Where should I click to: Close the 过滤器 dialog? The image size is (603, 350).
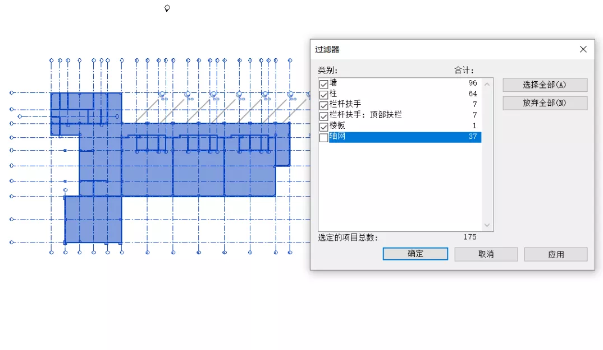pos(583,49)
